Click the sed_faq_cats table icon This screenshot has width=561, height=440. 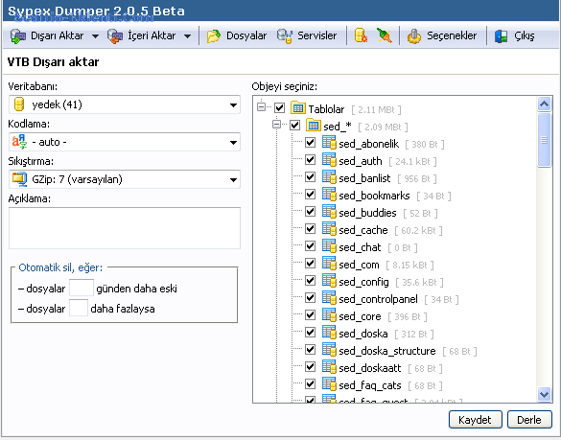coord(329,384)
